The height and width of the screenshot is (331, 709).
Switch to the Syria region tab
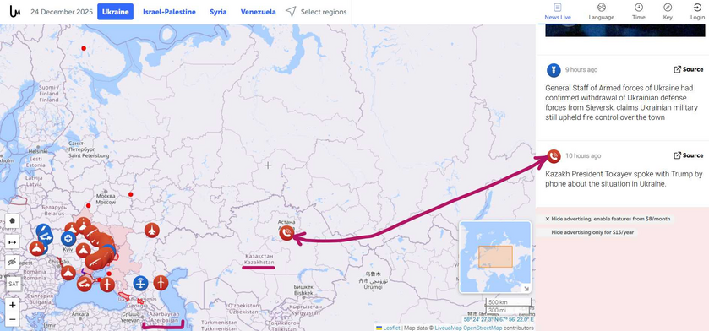(x=218, y=12)
